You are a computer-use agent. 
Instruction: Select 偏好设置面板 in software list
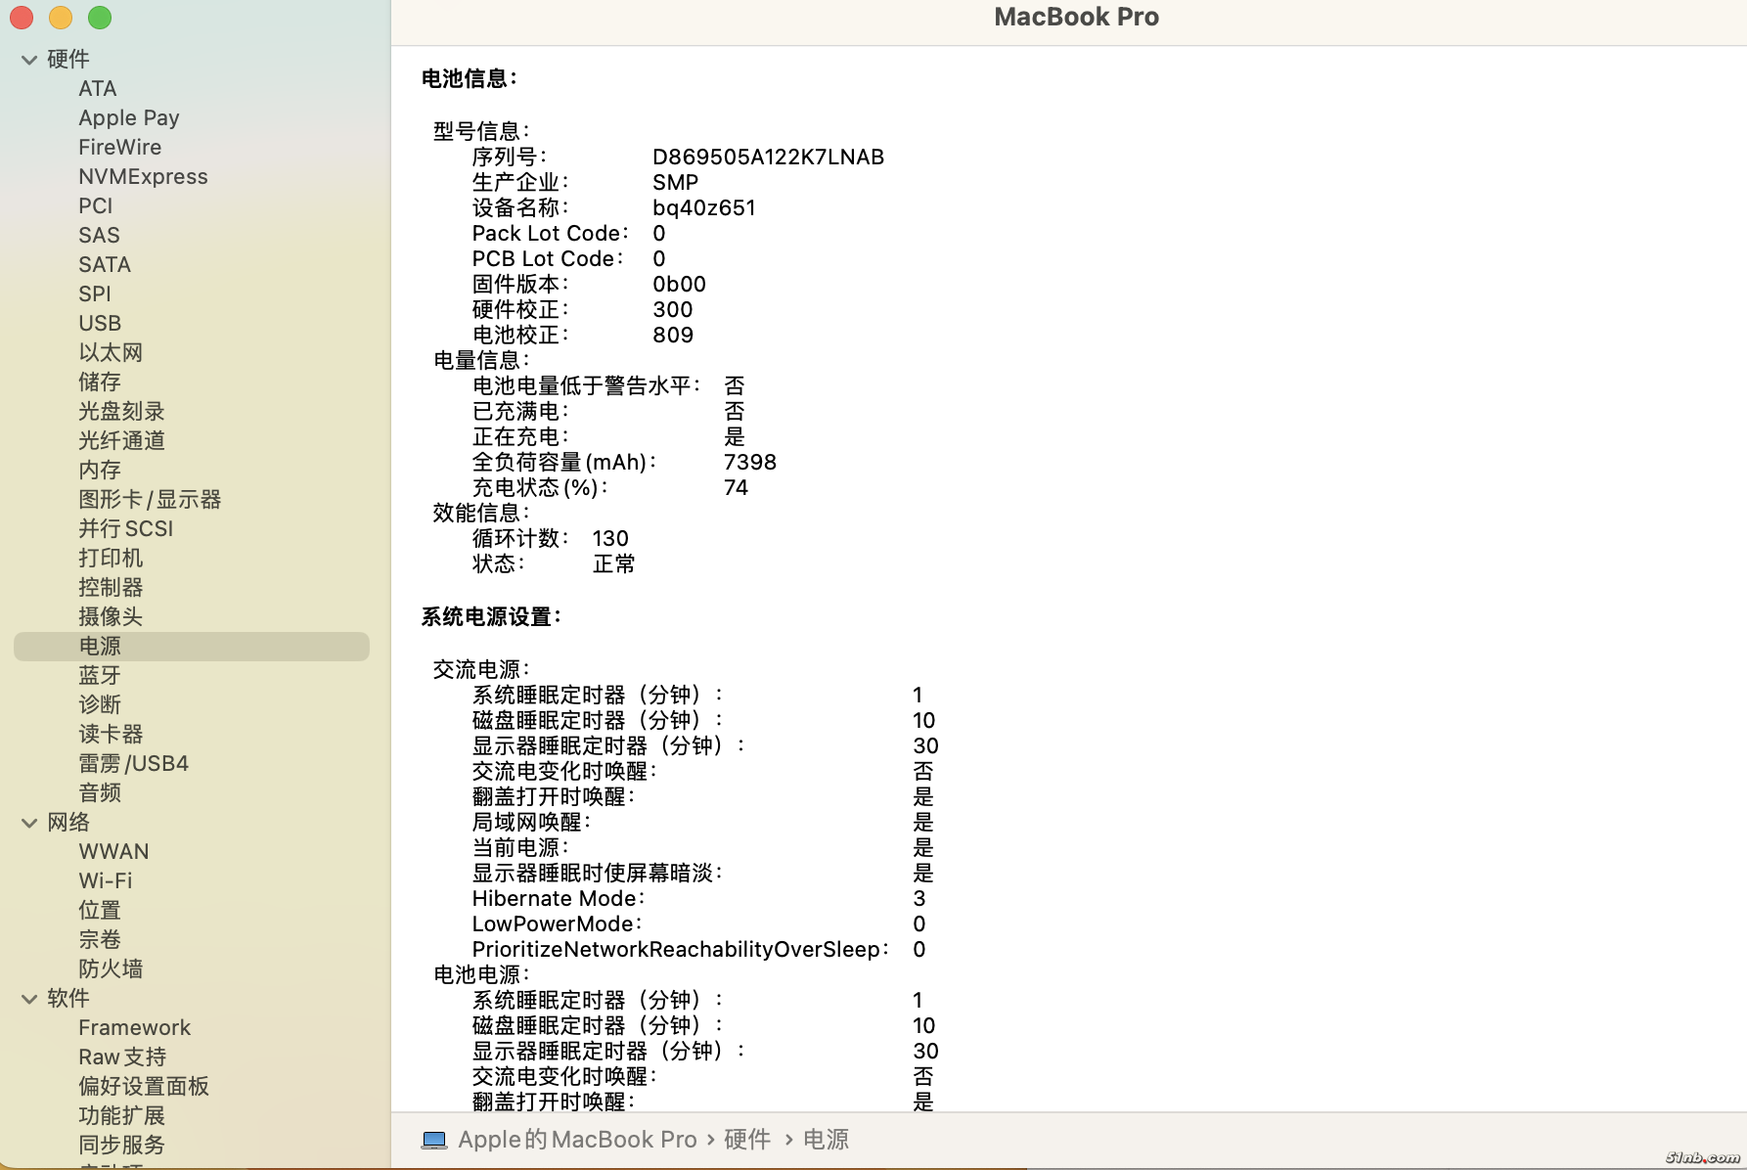pos(144,1086)
